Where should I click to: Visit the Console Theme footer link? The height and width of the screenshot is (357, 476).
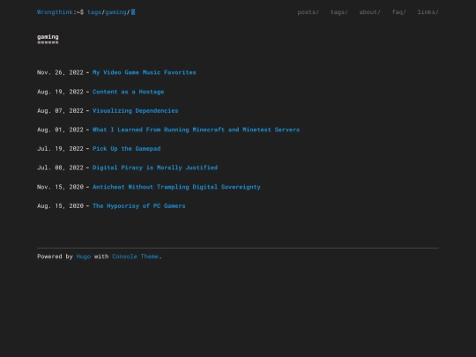(135, 257)
